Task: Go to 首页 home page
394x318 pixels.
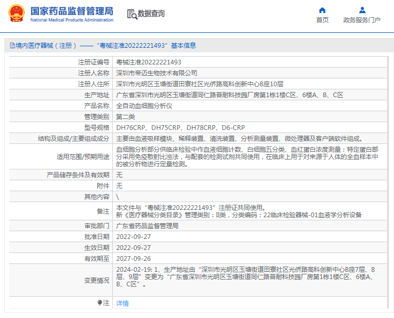Action: pos(322,20)
